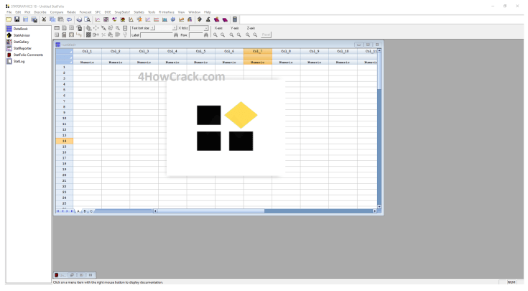Open the Edit menu
Image resolution: width=528 pixels, height=291 pixels.
pyautogui.click(x=18, y=12)
